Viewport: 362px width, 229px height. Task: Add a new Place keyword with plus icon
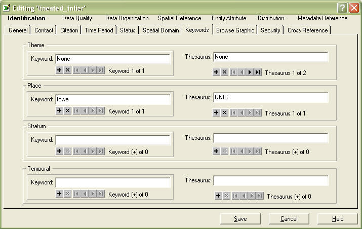tap(59, 111)
